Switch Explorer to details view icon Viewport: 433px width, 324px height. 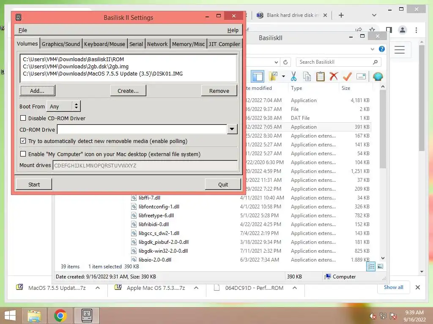click(371, 266)
